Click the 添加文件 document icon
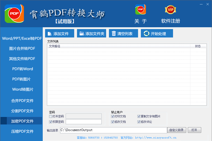The width and height of the screenshot is (212, 141). [x=50, y=34]
